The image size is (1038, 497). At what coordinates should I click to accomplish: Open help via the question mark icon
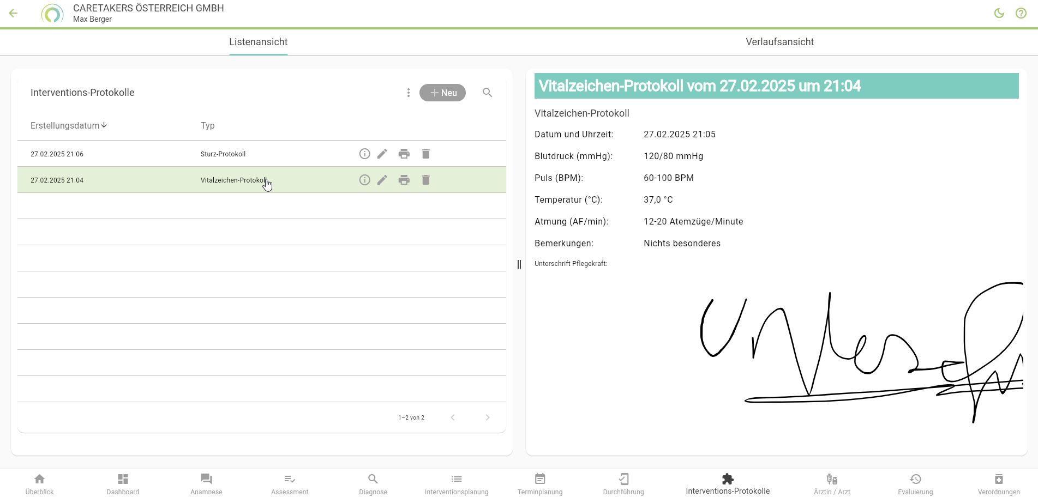1021,13
